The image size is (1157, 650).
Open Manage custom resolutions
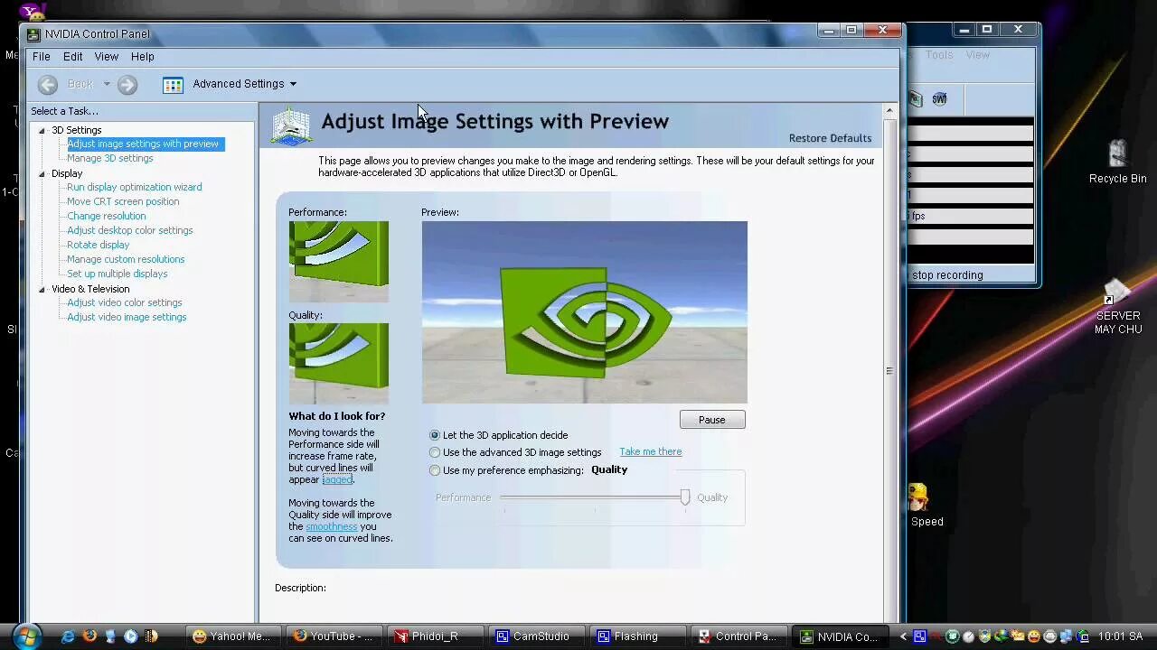(x=126, y=259)
